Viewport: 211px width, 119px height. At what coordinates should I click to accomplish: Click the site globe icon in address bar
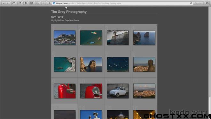pos(54,3)
